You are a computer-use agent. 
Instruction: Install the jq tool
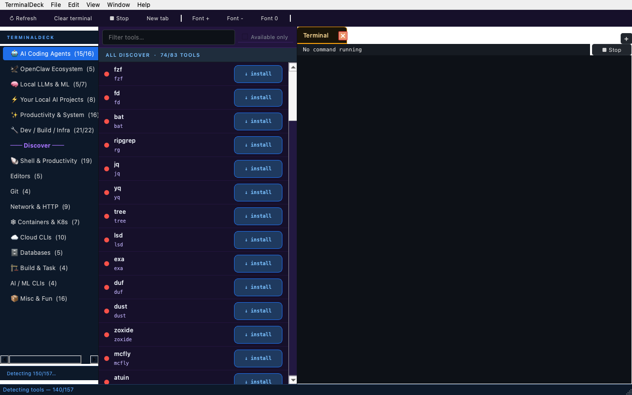258,169
